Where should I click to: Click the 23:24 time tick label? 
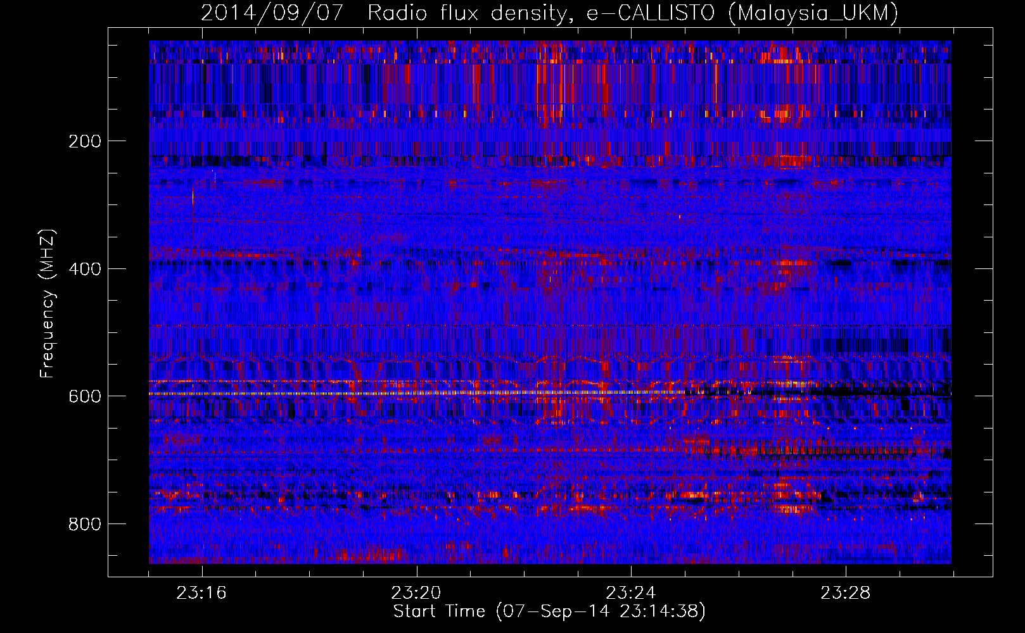[x=631, y=593]
